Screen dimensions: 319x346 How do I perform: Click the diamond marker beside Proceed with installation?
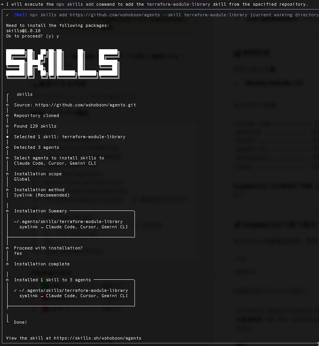[7, 248]
